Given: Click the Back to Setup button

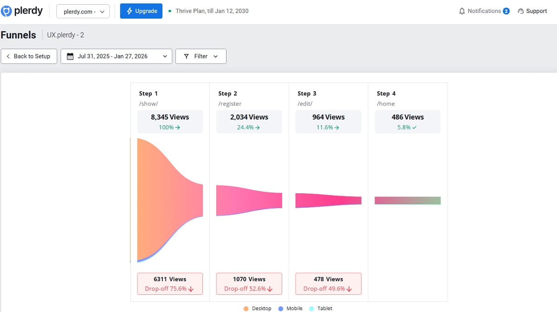Looking at the screenshot, I should click(29, 56).
